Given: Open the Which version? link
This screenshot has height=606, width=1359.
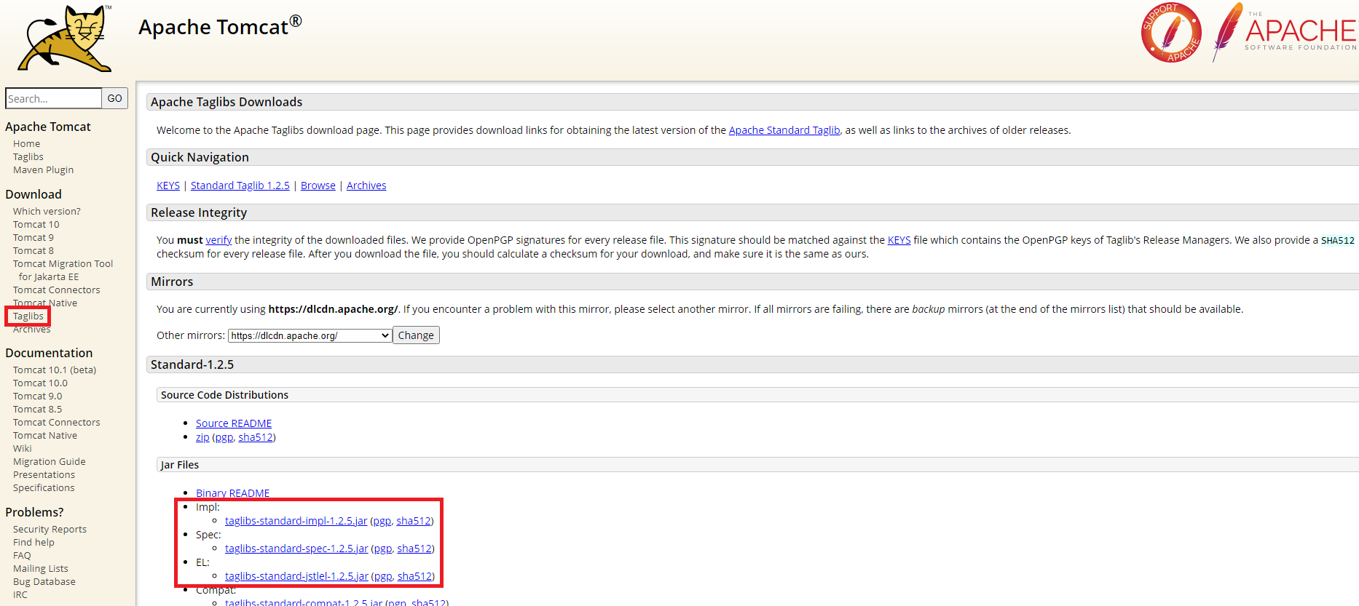Looking at the screenshot, I should coord(47,212).
